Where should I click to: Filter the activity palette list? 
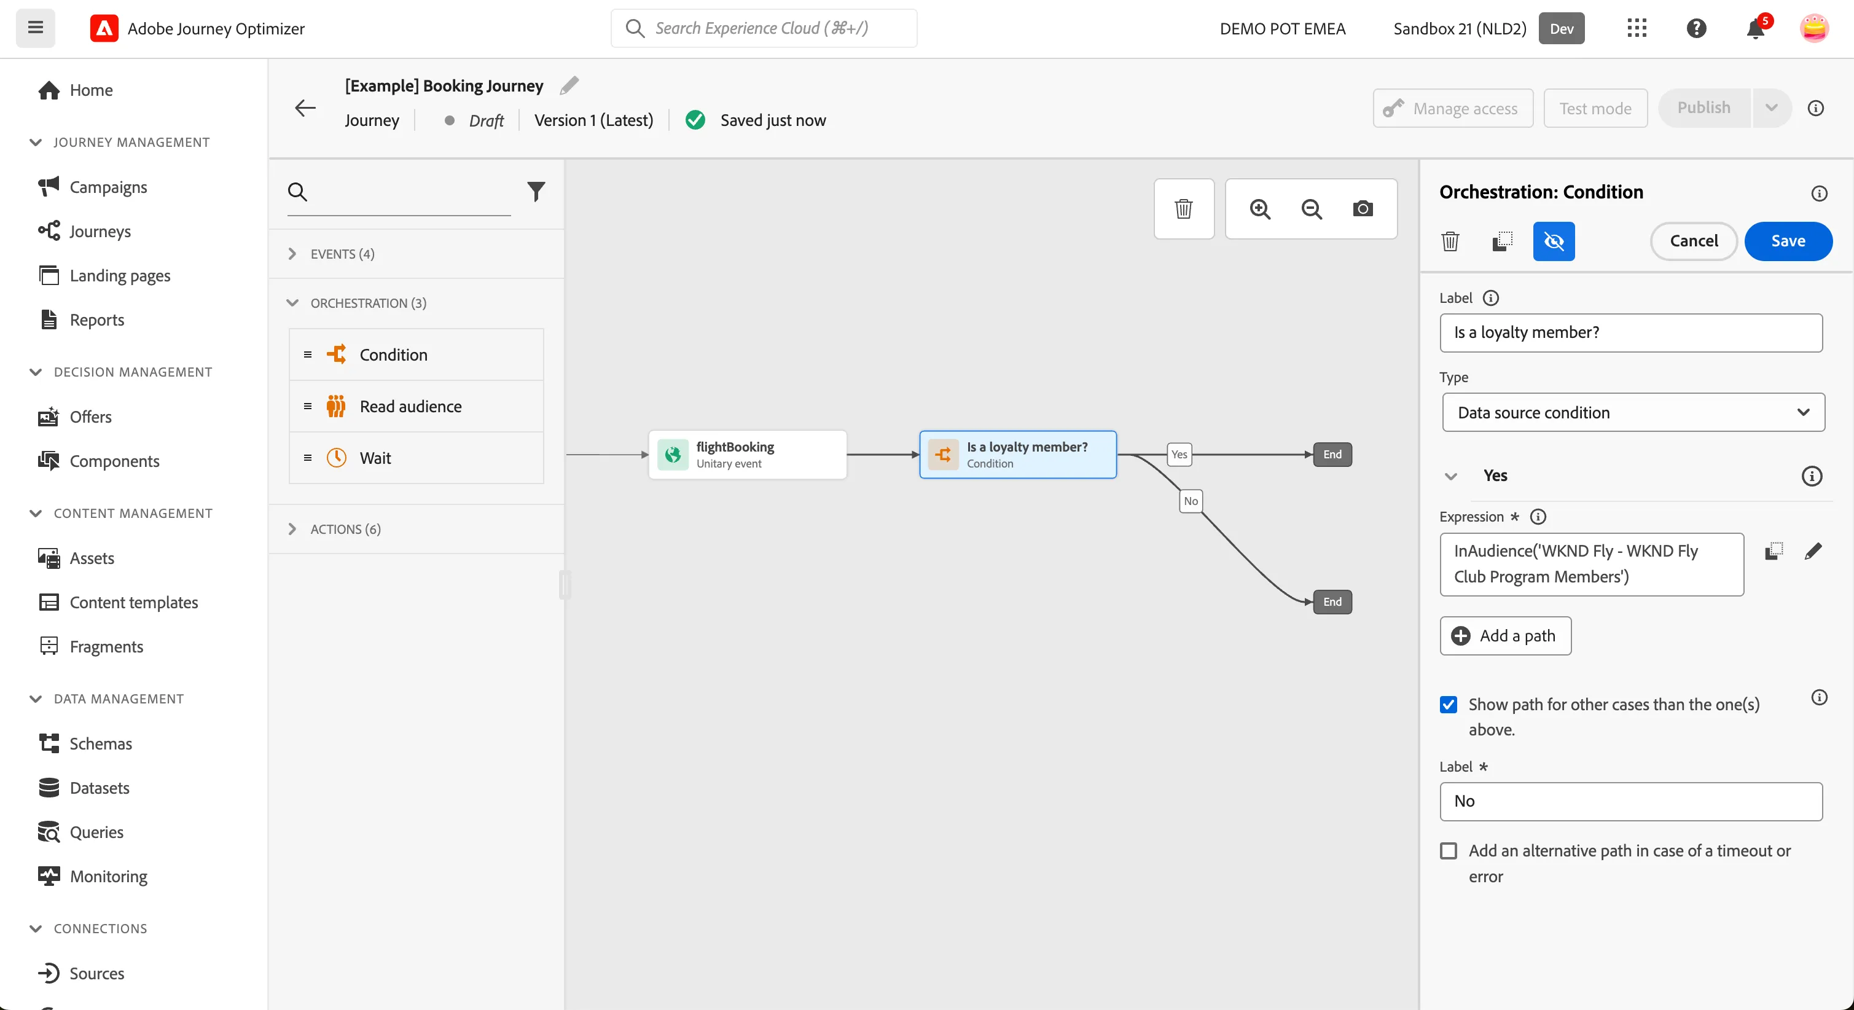coord(536,192)
